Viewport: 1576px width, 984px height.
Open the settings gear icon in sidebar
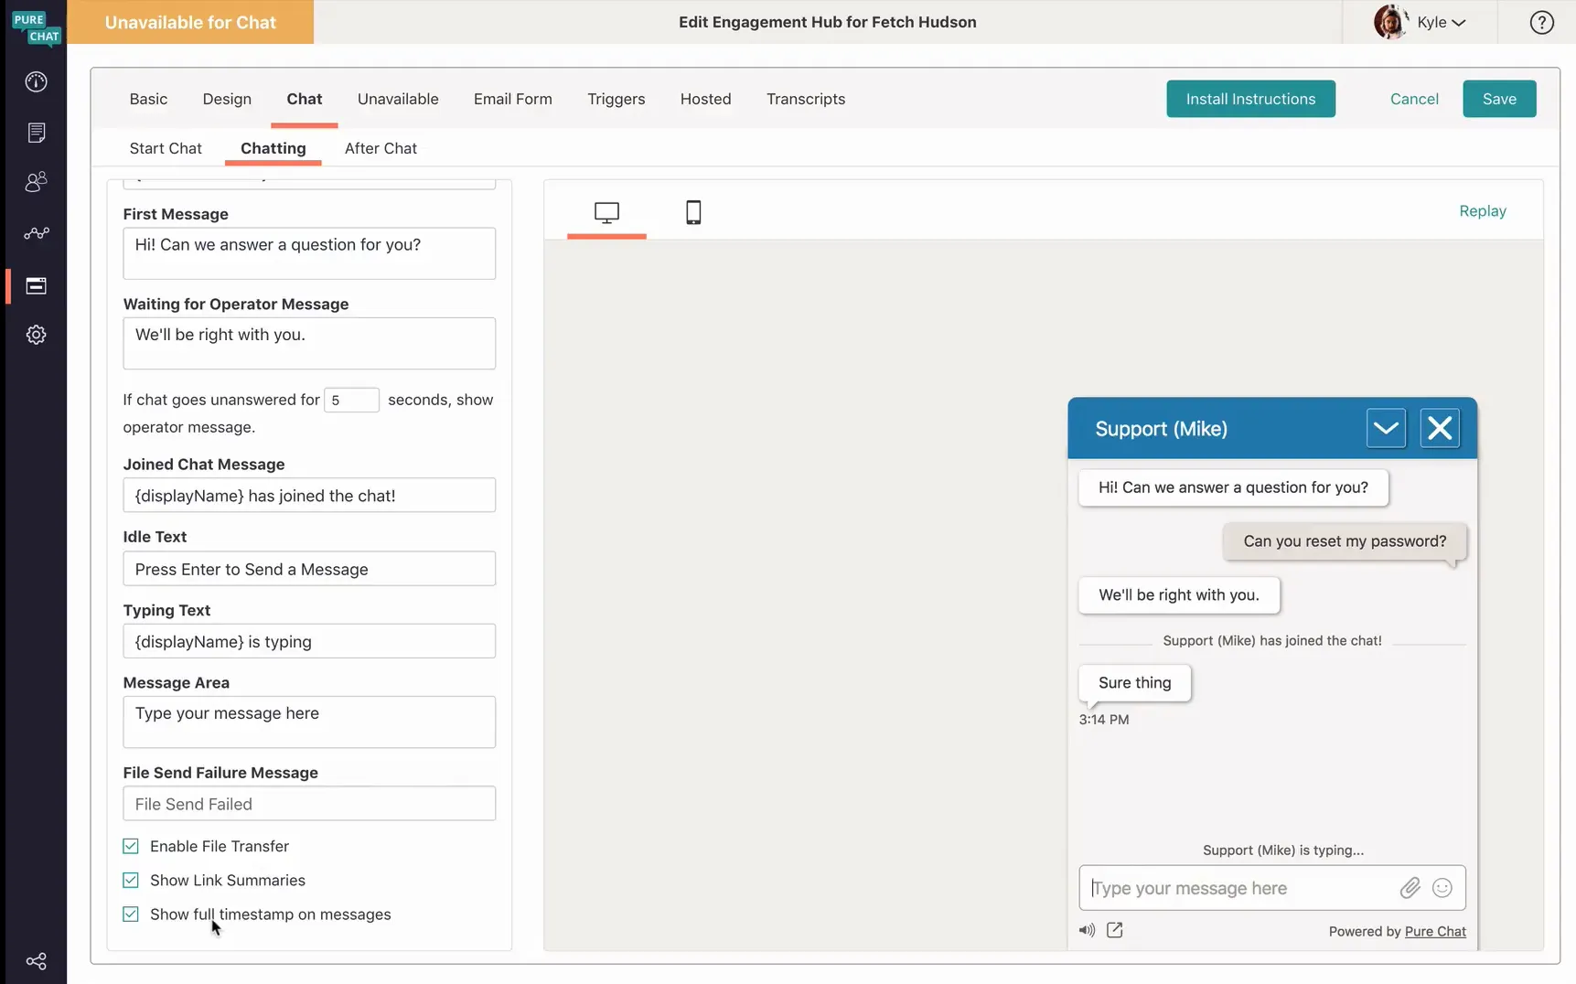coord(36,335)
